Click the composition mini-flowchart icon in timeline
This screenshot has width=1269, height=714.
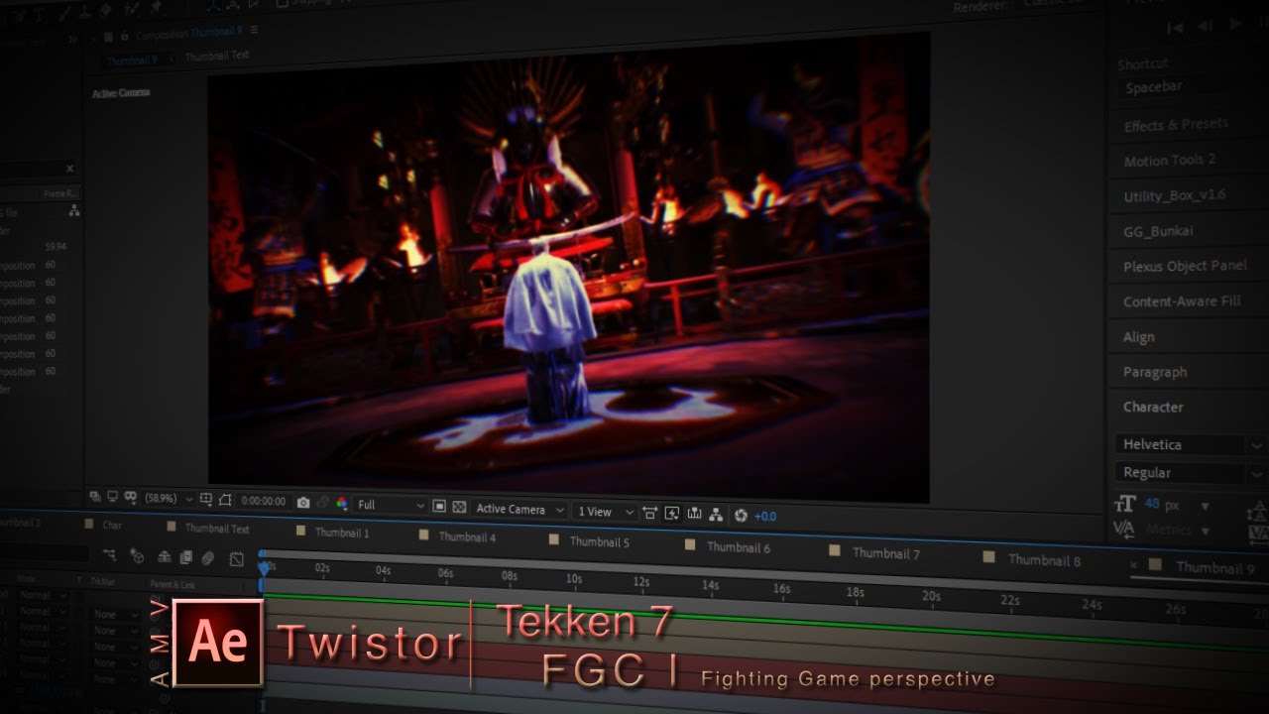110,556
